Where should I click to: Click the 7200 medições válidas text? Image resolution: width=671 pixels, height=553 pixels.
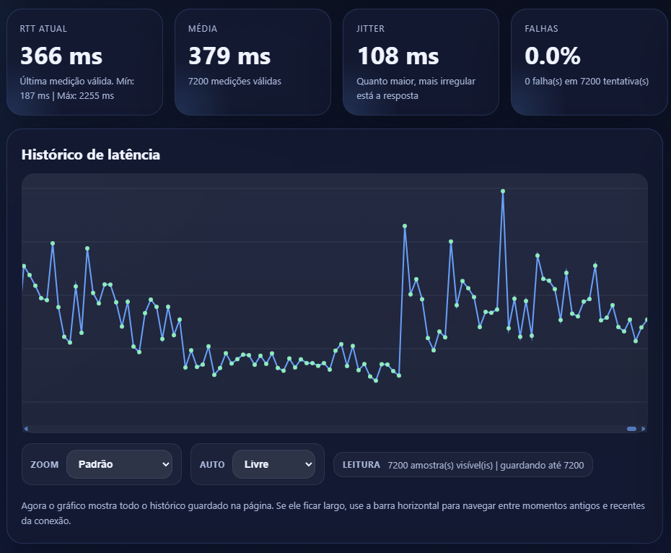pyautogui.click(x=234, y=82)
